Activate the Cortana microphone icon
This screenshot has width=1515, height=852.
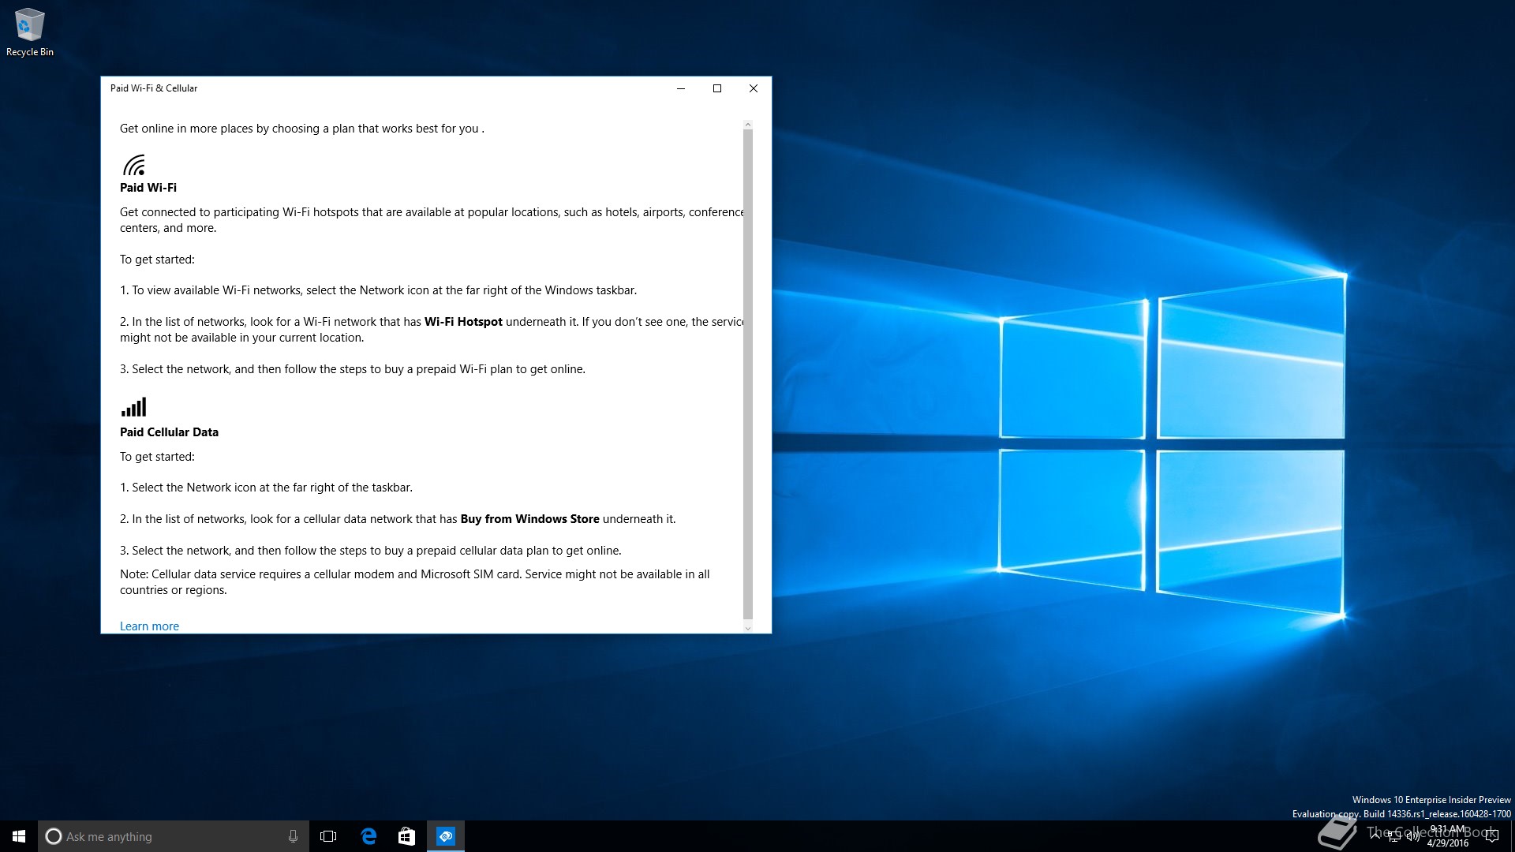293,836
